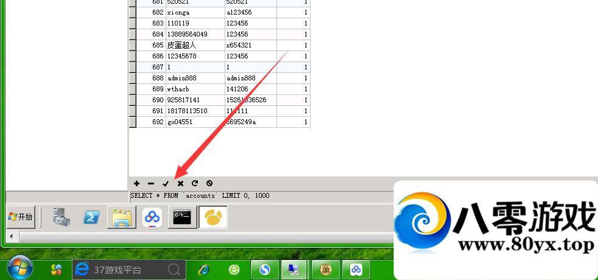Open Server Manager in the remote taskbar
The height and width of the screenshot is (280, 598).
pyautogui.click(x=61, y=217)
